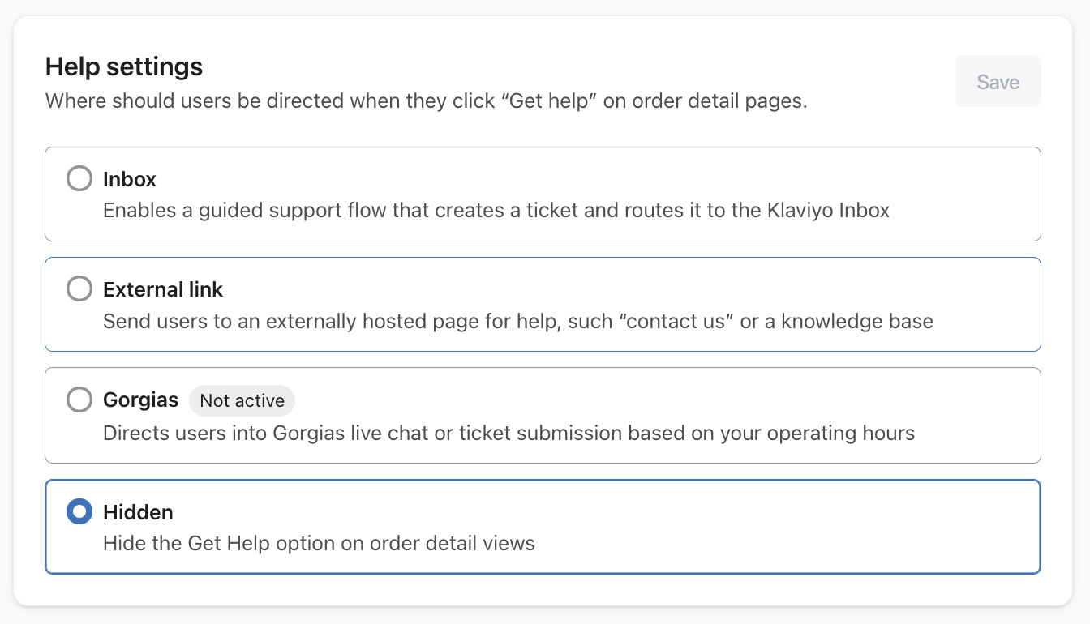This screenshot has width=1090, height=624.
Task: Click the Inbox option card
Action: (x=543, y=194)
